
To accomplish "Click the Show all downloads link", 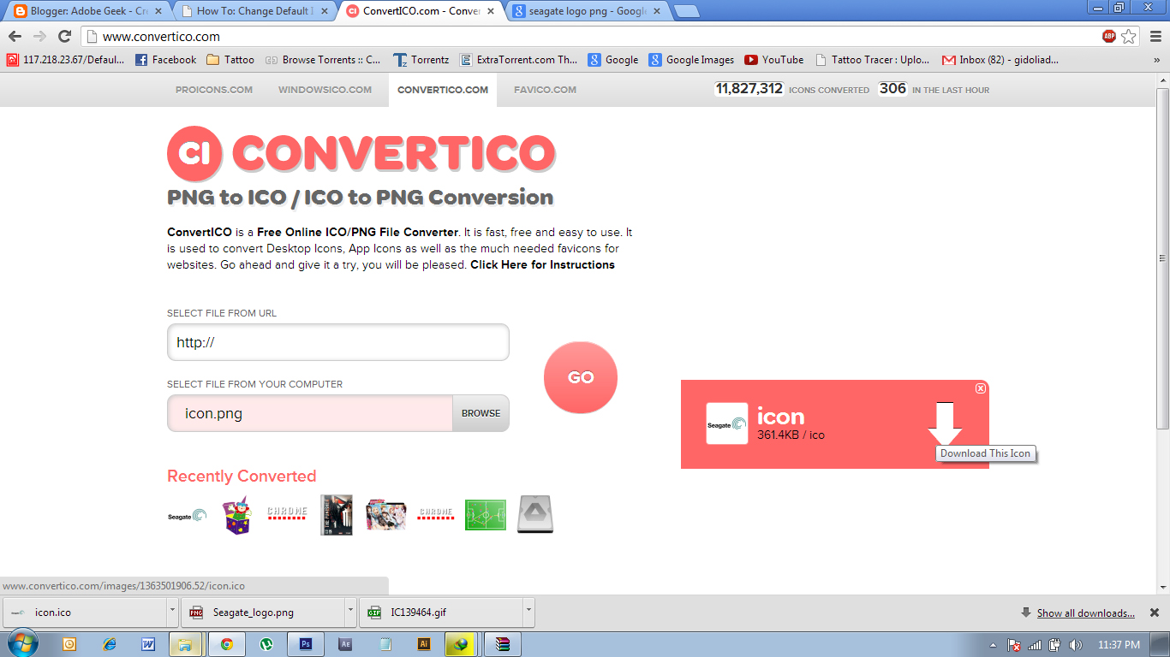I will (x=1085, y=613).
